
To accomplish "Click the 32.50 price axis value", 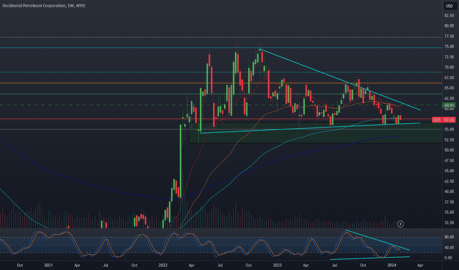I will 449,223.
